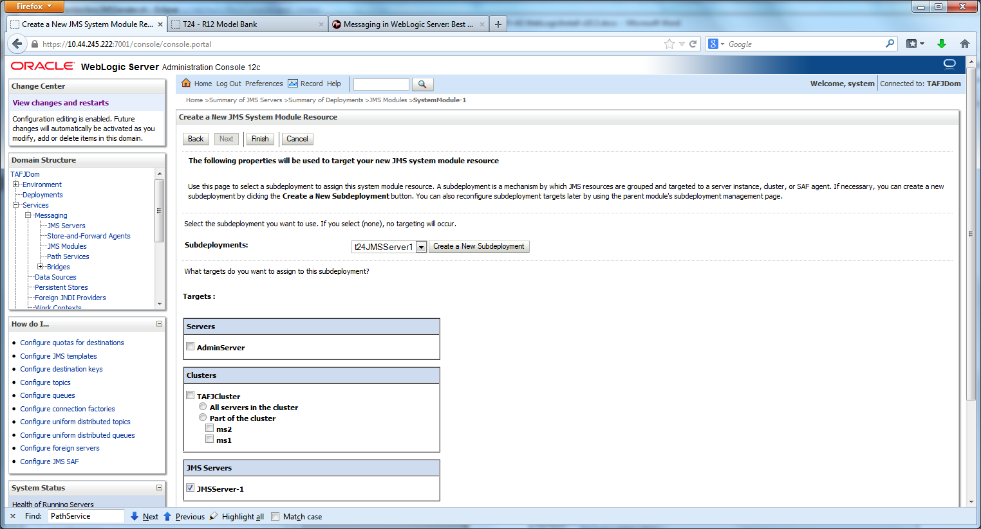Open Help in console toolbar

pos(334,84)
